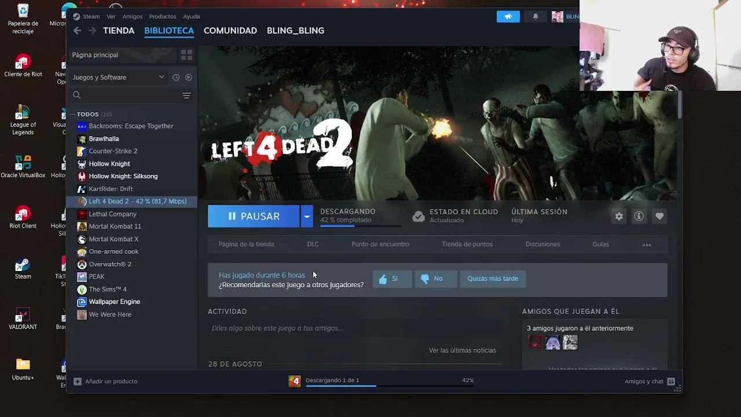The width and height of the screenshot is (741, 417).
Task: Click the thumbs down No button
Action: (x=435, y=279)
